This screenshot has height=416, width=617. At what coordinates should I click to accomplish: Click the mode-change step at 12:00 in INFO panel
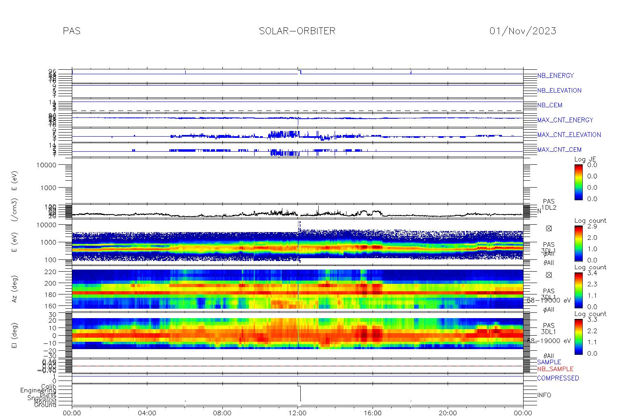point(300,394)
